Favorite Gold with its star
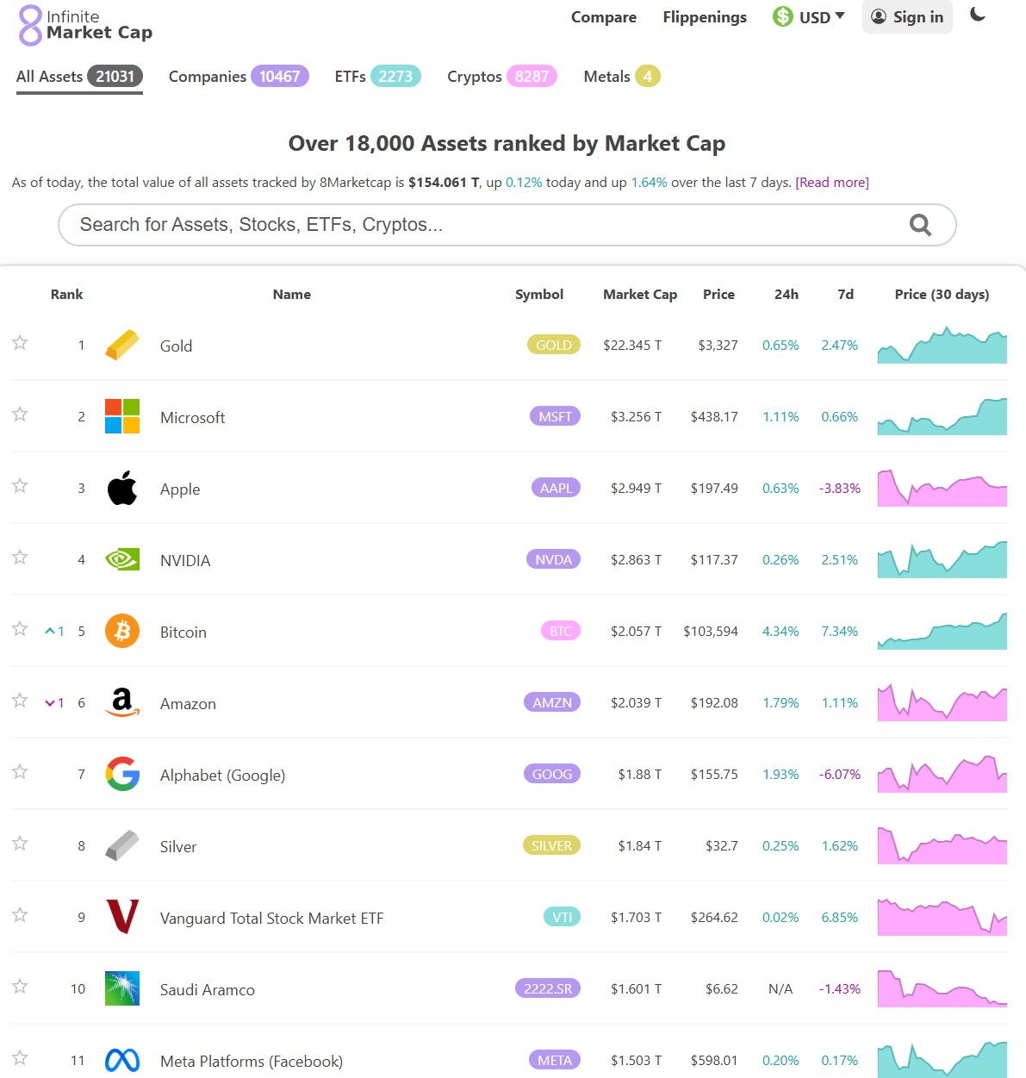The image size is (1026, 1078). pyautogui.click(x=20, y=343)
